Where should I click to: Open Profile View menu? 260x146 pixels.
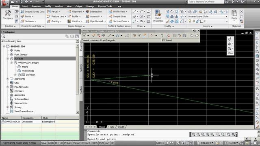[x=118, y=12]
